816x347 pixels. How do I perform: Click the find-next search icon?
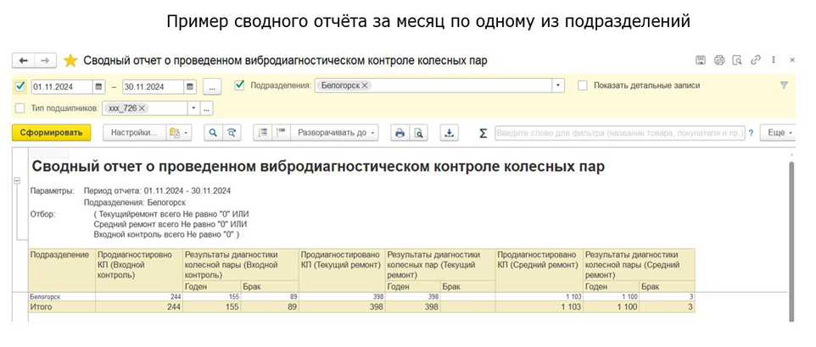232,133
